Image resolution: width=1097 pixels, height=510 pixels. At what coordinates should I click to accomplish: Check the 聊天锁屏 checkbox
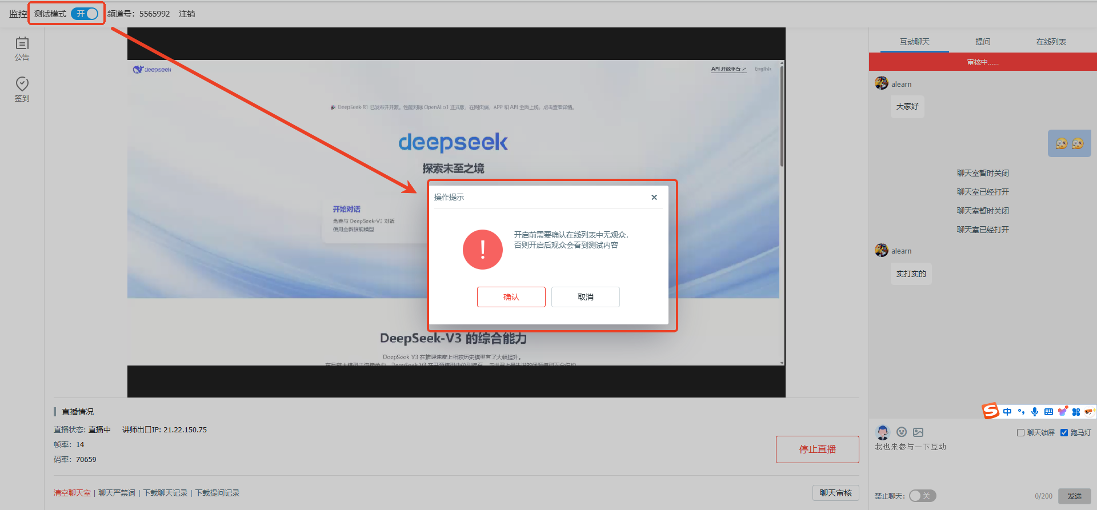click(1020, 433)
